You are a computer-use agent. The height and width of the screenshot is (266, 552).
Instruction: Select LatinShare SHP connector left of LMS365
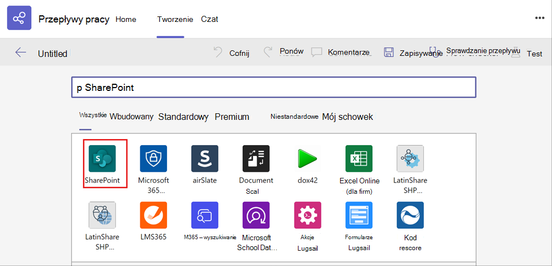(x=102, y=215)
